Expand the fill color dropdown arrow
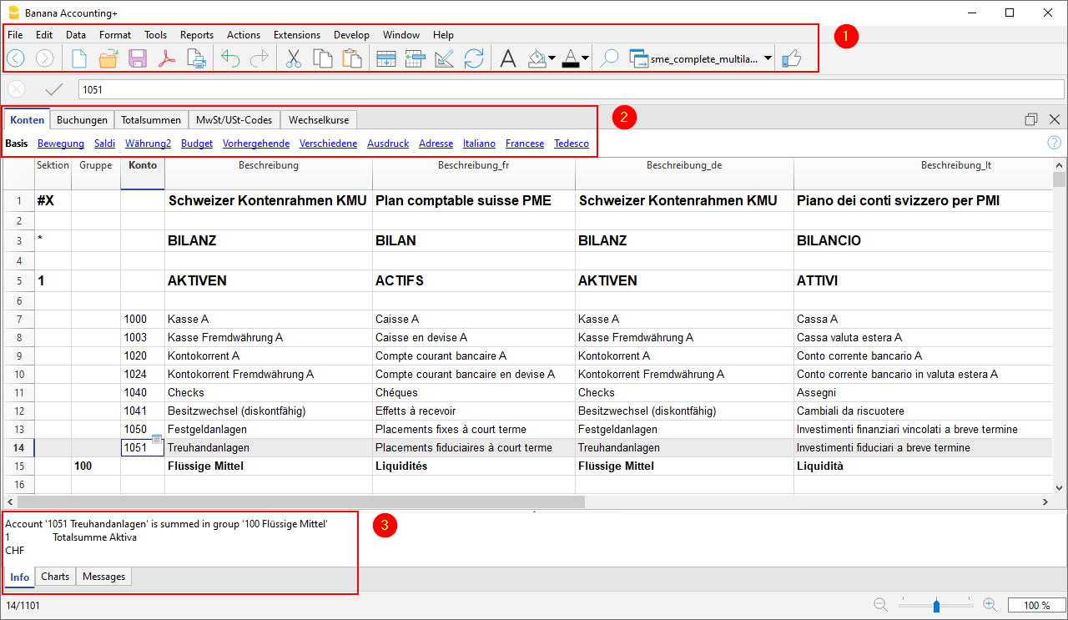This screenshot has width=1068, height=620. click(x=552, y=58)
